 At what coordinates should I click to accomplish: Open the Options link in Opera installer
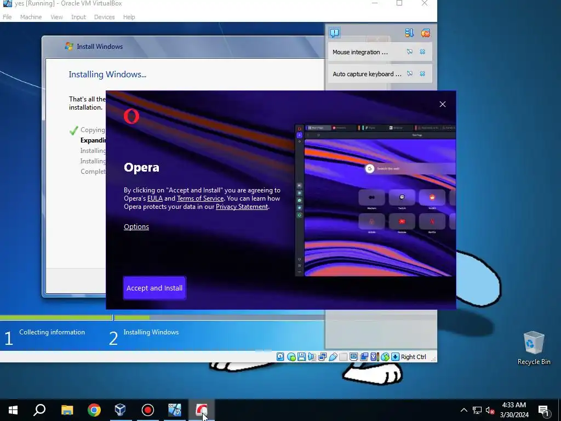pyautogui.click(x=136, y=226)
